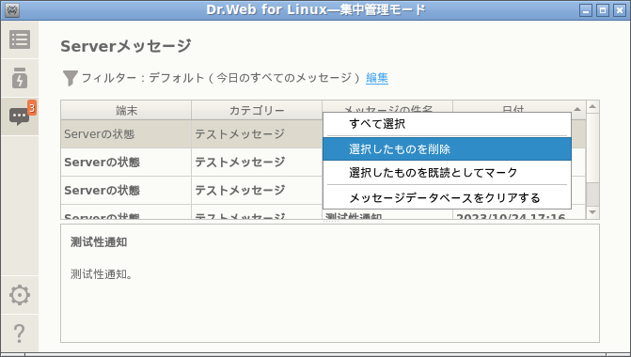Choose 選択したものを既読としてマーク entry
The image size is (631, 357).
(x=447, y=173)
